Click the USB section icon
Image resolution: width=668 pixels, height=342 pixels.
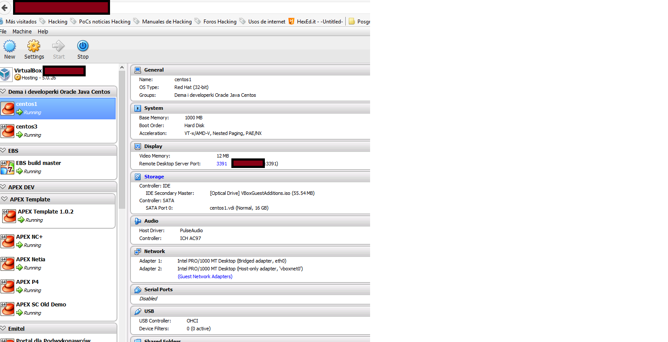(x=137, y=312)
